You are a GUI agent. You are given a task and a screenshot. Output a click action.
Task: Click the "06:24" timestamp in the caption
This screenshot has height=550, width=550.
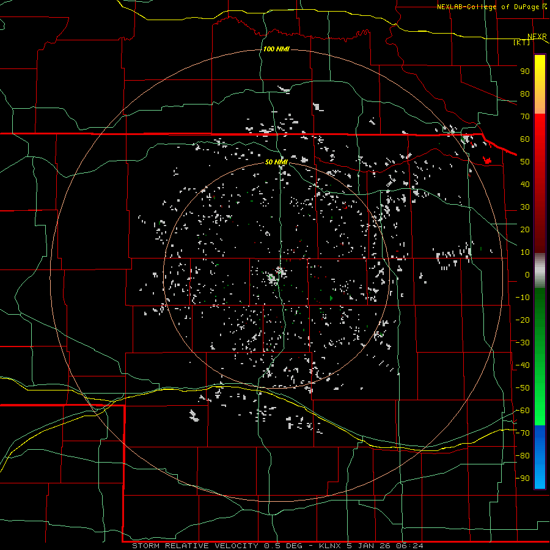(x=408, y=546)
